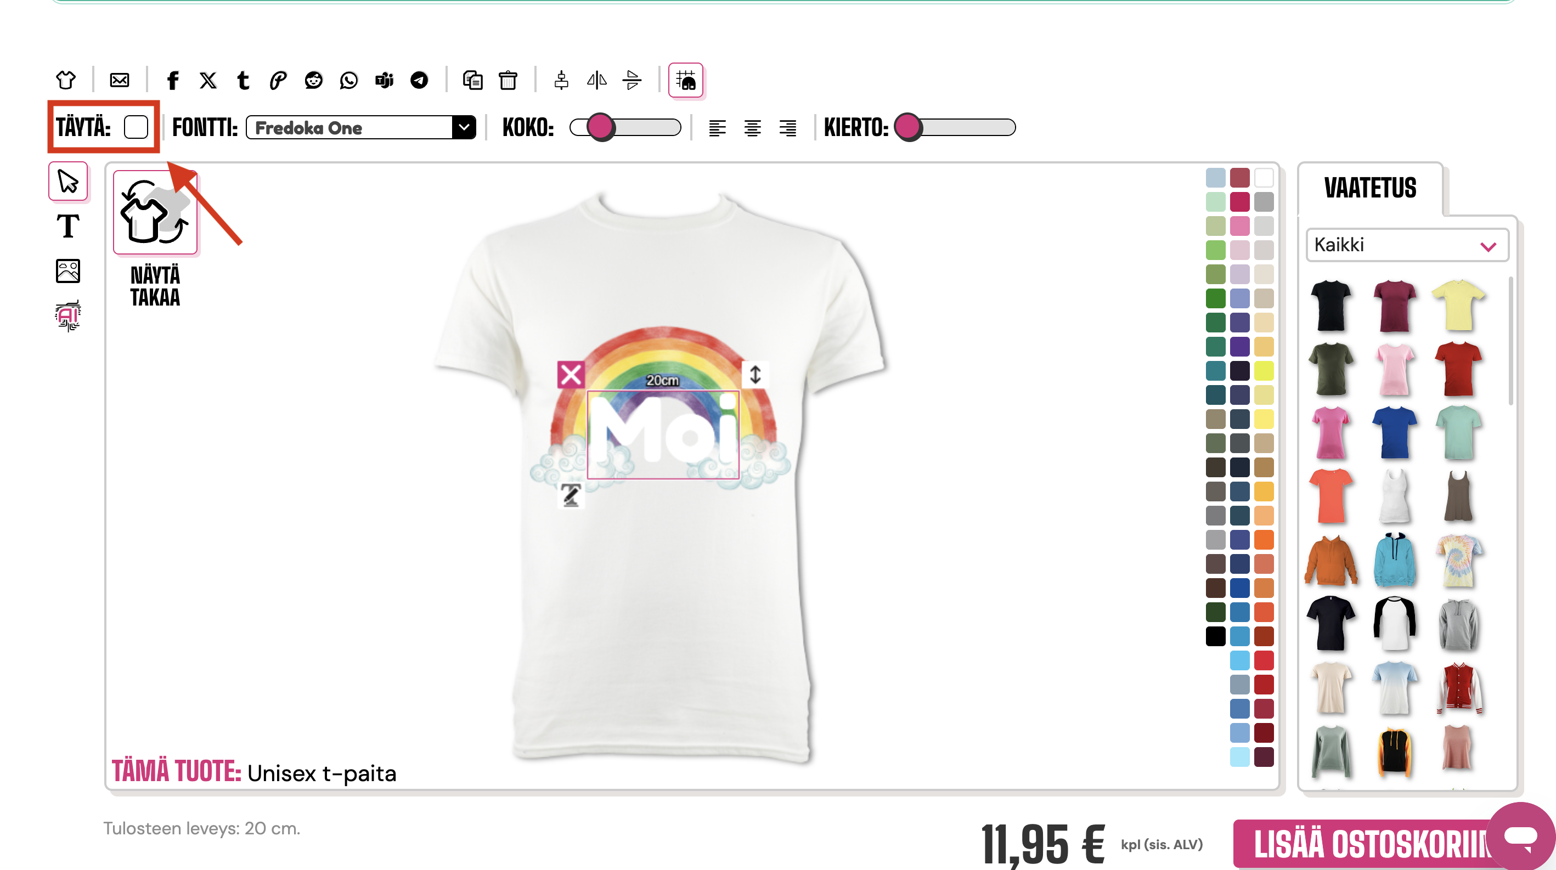Screen dimensions: 1556x870
Task: Click the trash delete icon
Action: [x=508, y=80]
